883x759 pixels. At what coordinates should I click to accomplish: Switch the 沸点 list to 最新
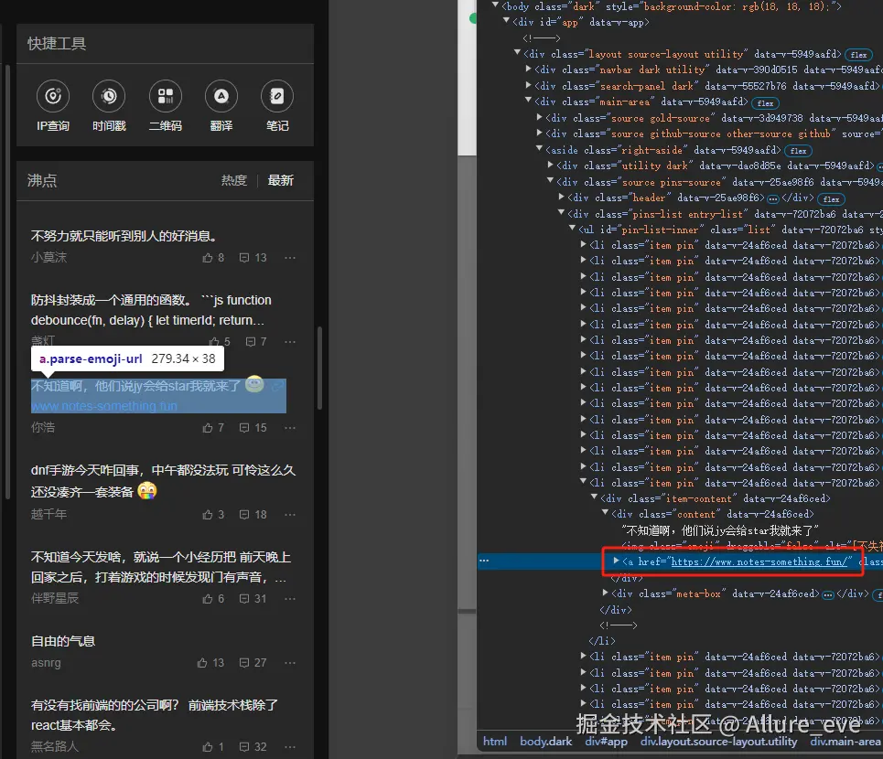(x=281, y=181)
